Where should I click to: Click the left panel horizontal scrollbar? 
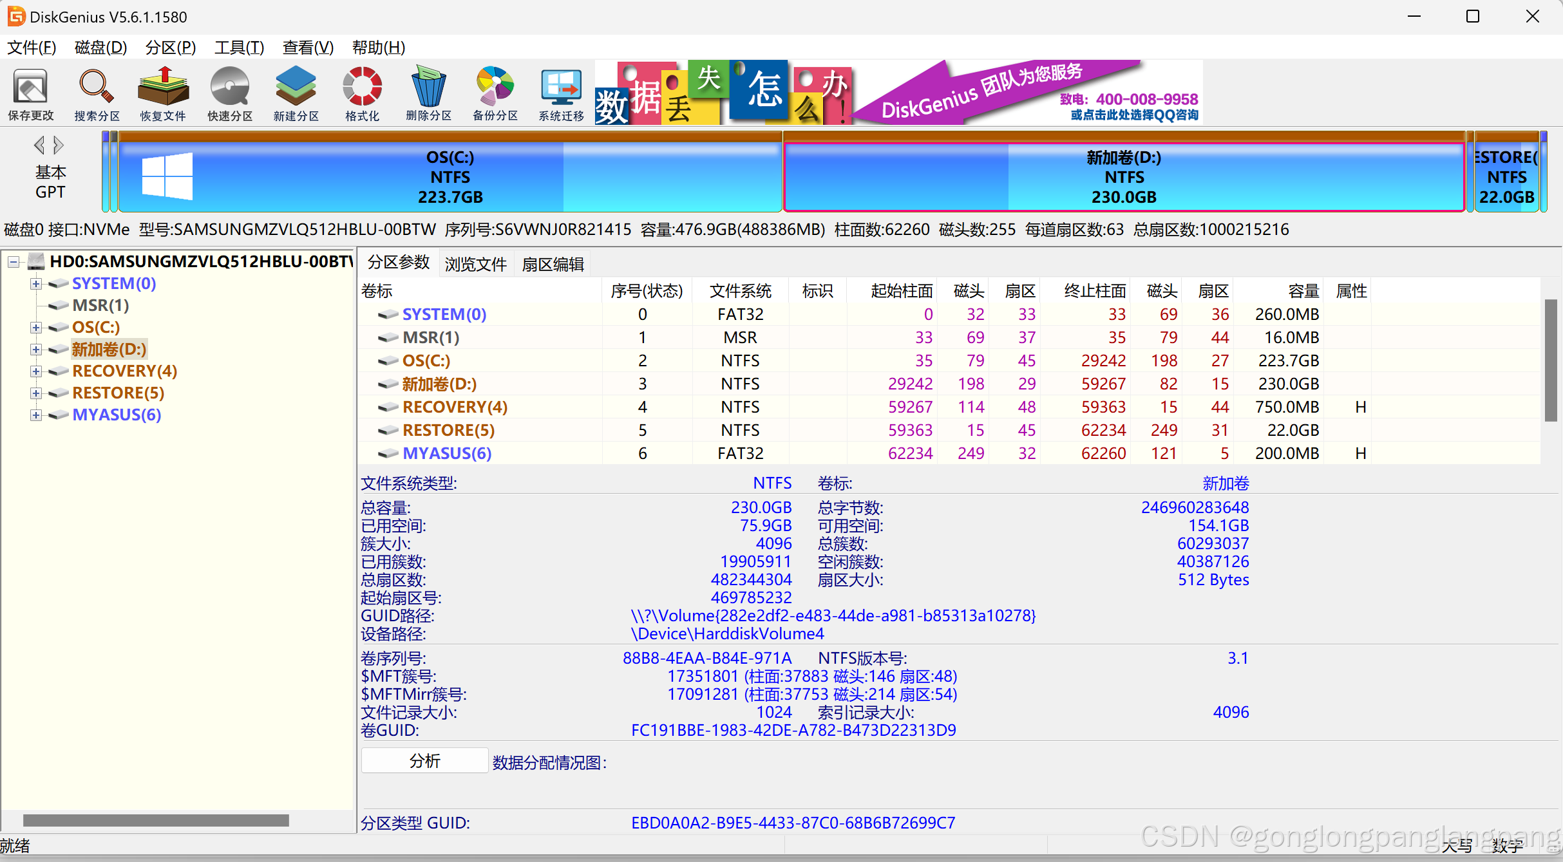coord(156,820)
